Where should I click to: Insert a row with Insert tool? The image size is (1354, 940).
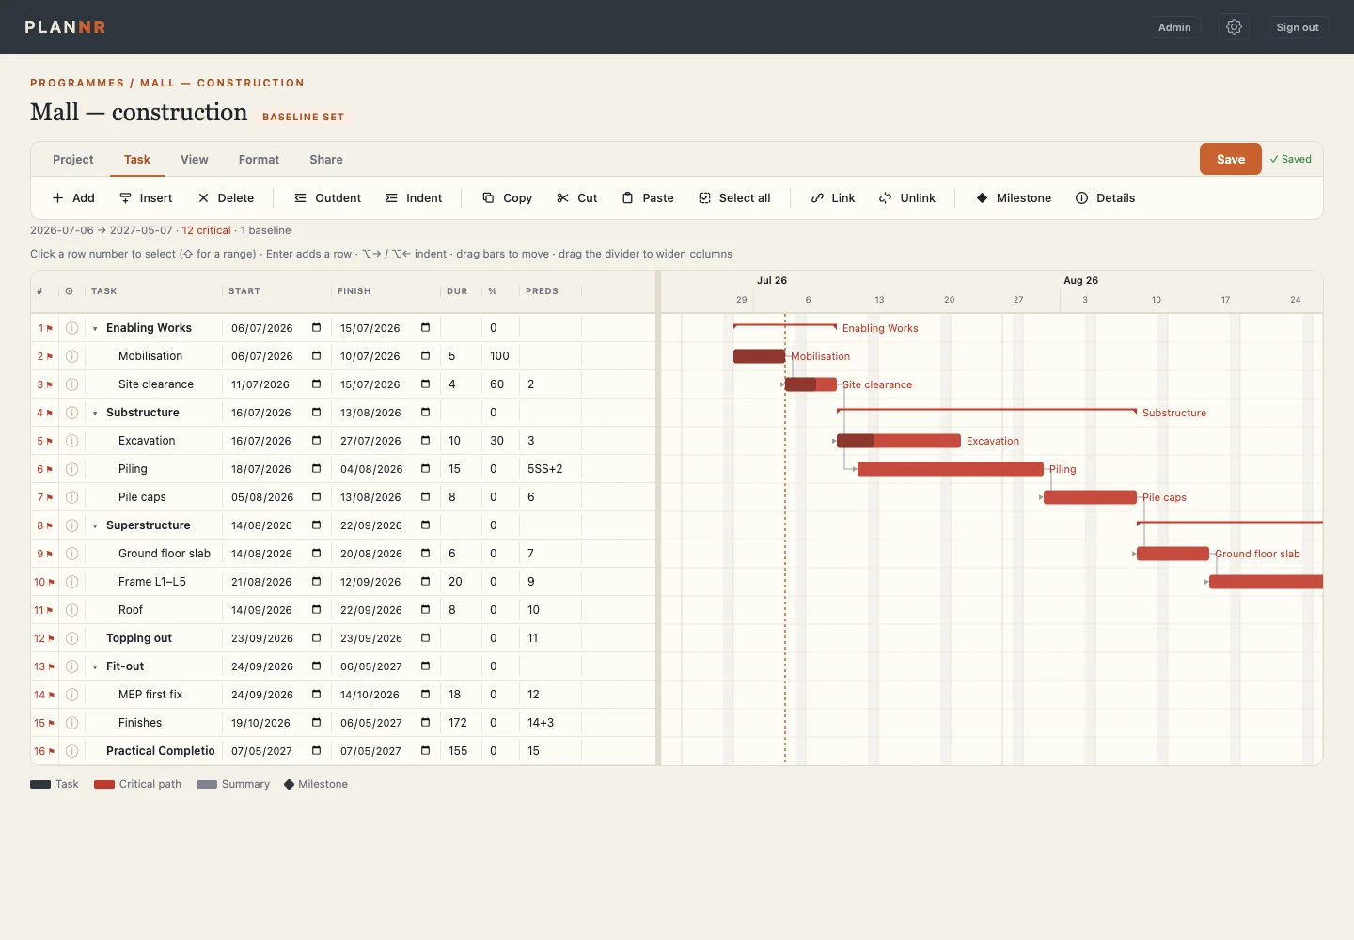click(146, 198)
